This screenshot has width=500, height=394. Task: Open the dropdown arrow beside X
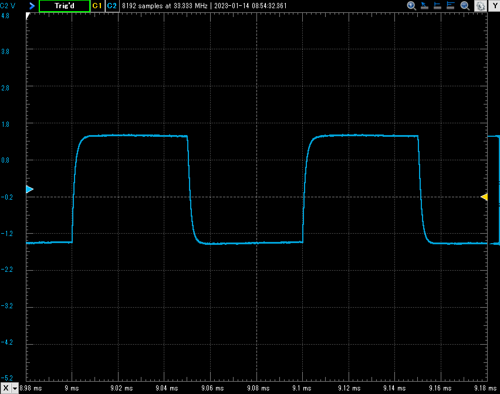click(15, 389)
